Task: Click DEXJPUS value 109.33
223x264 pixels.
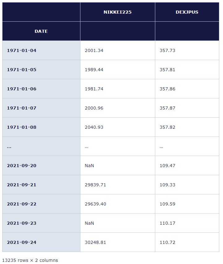Action: point(167,185)
